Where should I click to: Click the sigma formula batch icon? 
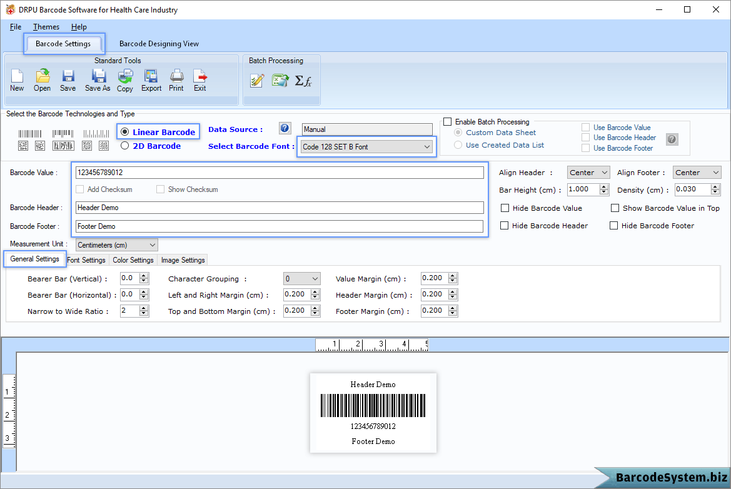[x=303, y=81]
